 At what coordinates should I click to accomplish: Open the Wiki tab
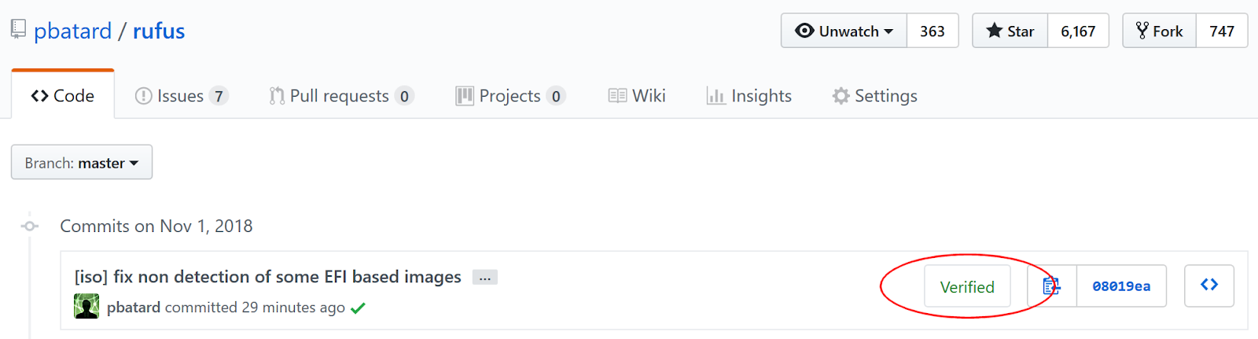637,96
